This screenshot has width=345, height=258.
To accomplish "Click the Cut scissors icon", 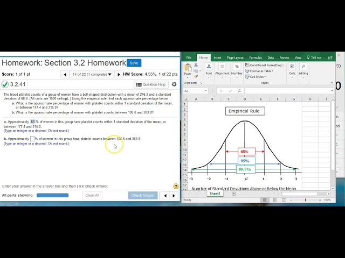I will (196, 65).
